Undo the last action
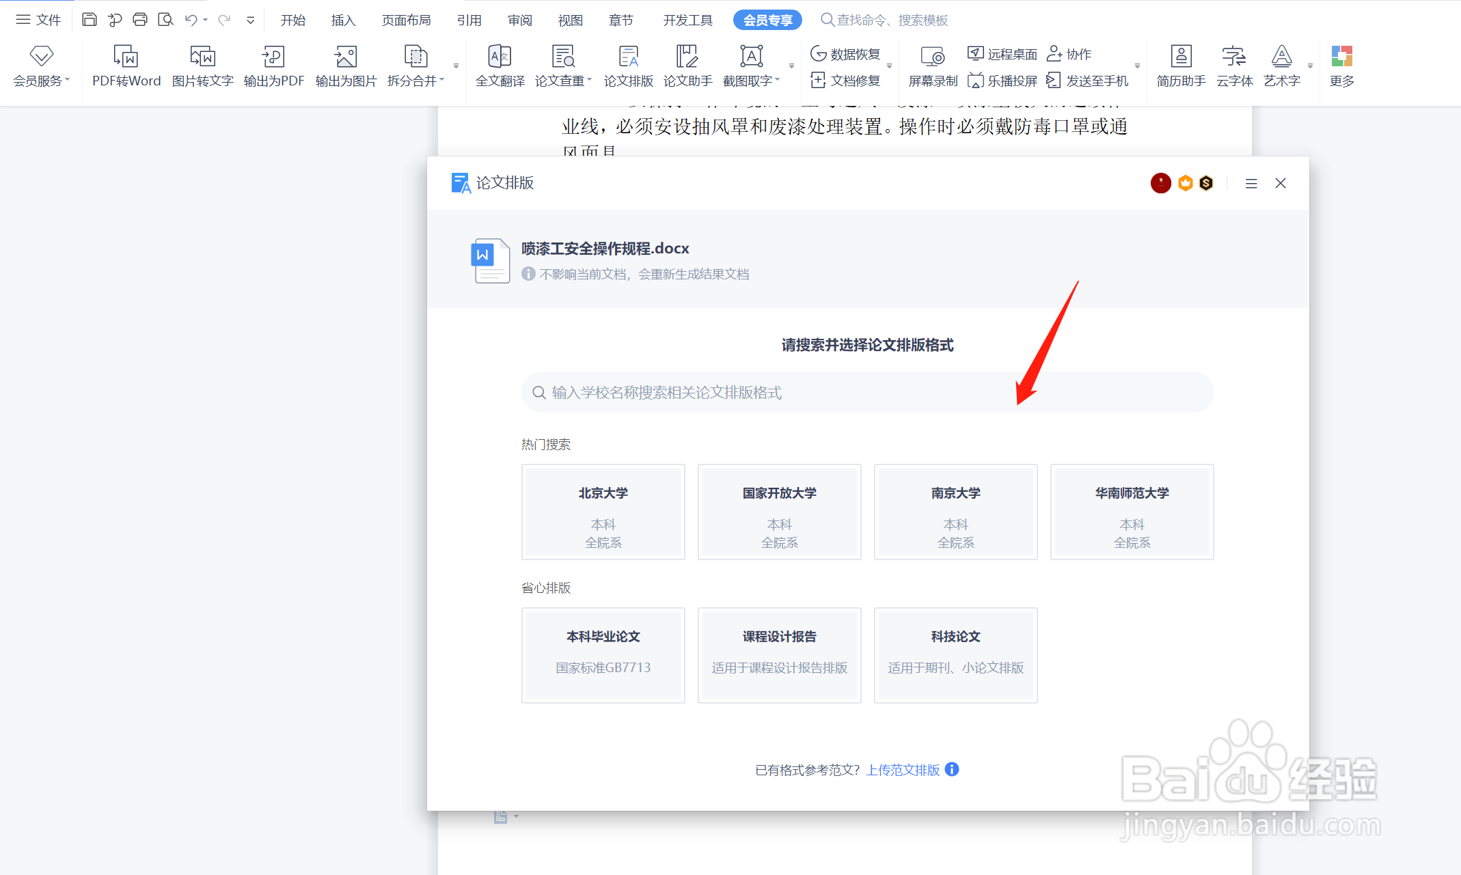Screen dimensions: 1461x875 191,20
